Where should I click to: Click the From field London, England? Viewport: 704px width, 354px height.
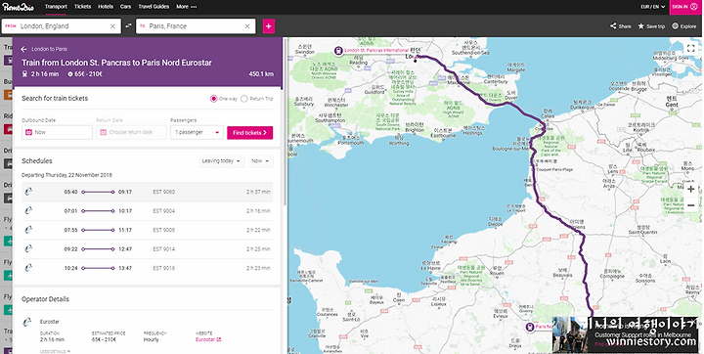(x=61, y=26)
